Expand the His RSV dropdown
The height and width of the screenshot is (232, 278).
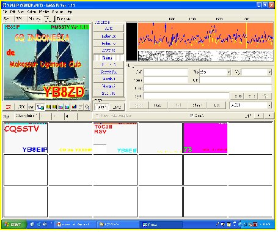coord(229,72)
